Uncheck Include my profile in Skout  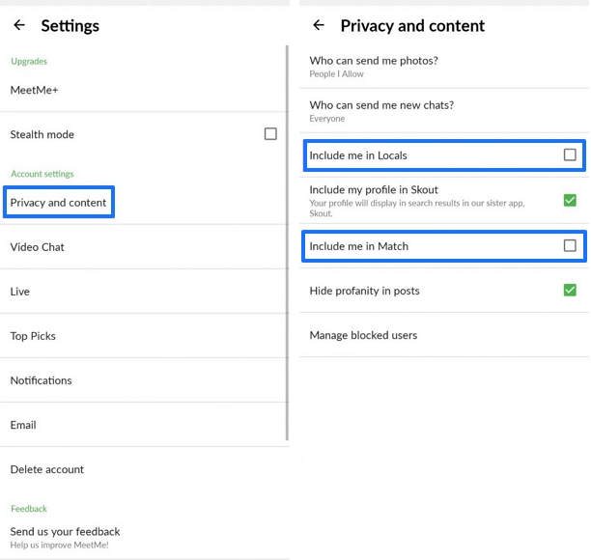570,200
